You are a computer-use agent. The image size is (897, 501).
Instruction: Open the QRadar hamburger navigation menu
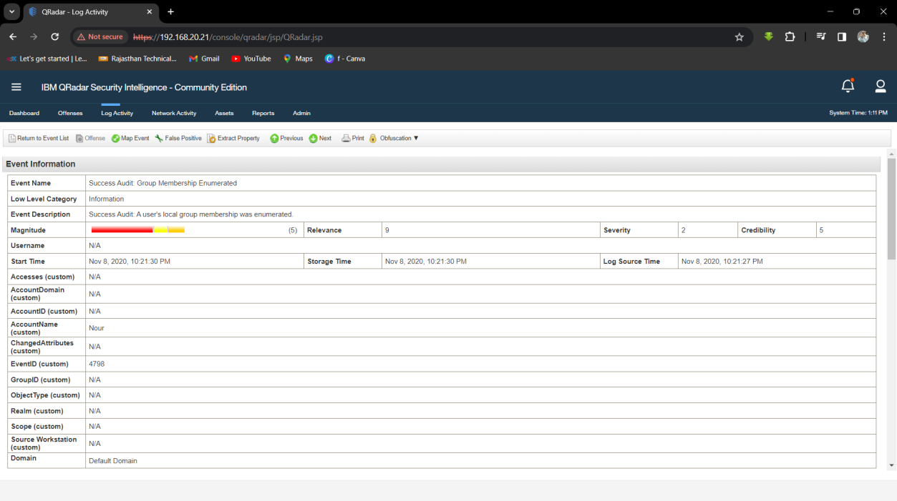(16, 87)
